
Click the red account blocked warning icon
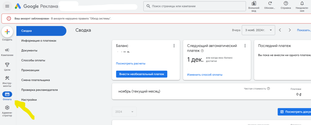pyautogui.click(x=9, y=19)
